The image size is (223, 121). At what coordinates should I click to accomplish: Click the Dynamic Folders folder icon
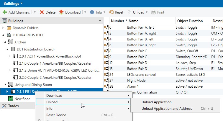pyautogui.click(x=9, y=28)
